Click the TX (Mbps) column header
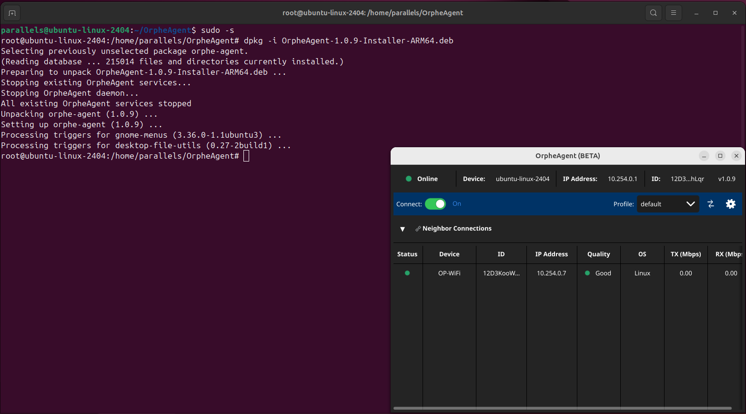The image size is (746, 414). pyautogui.click(x=686, y=254)
